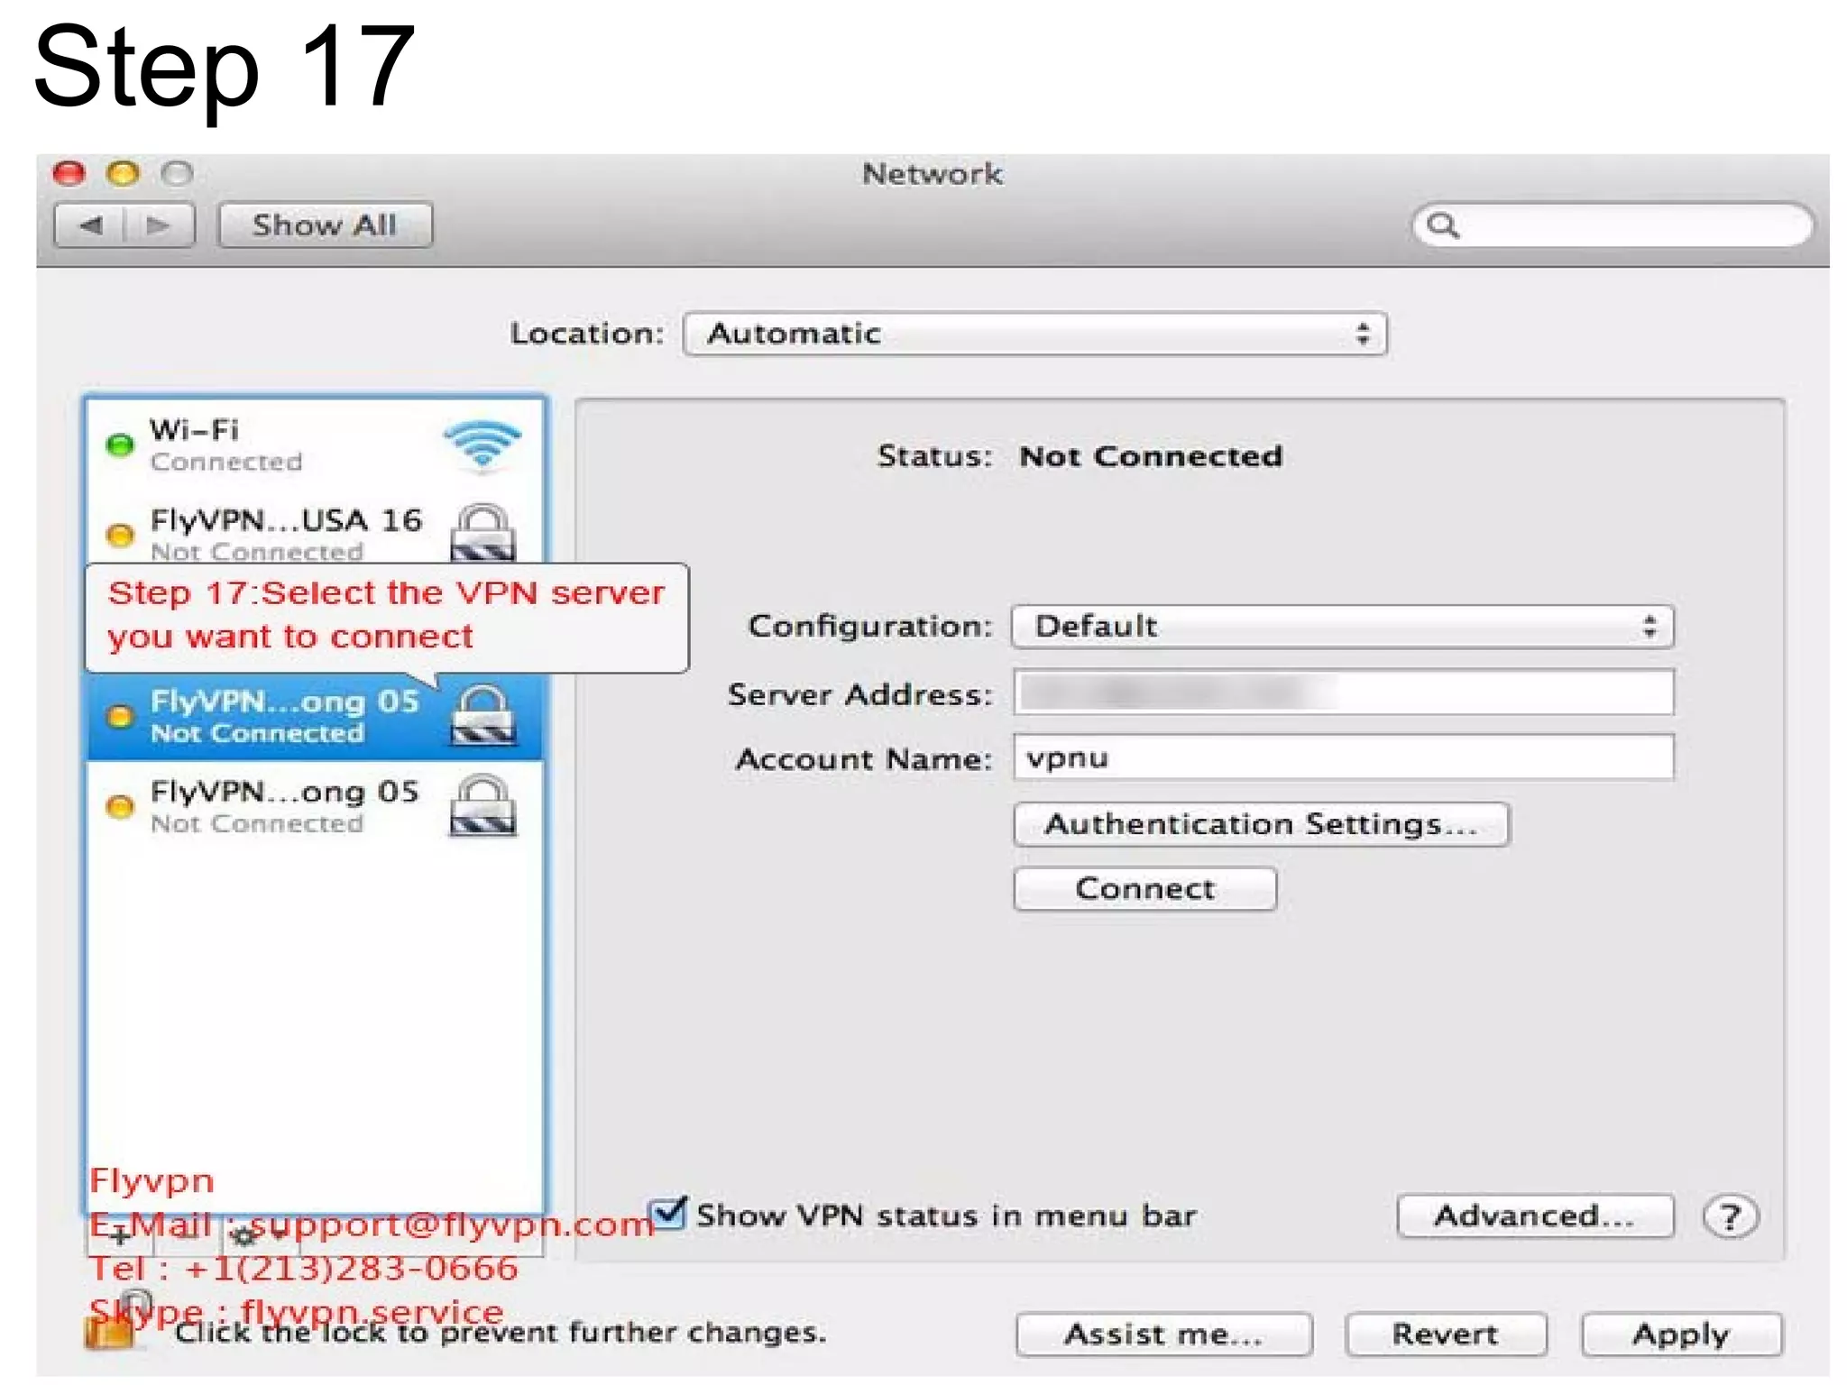1847x1385 pixels.
Task: Click the green status dot beside Wi-Fi
Action: pos(120,445)
